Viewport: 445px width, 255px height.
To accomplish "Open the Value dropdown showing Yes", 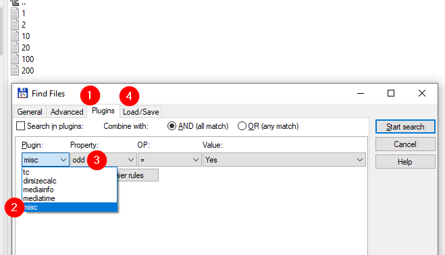I will [284, 160].
